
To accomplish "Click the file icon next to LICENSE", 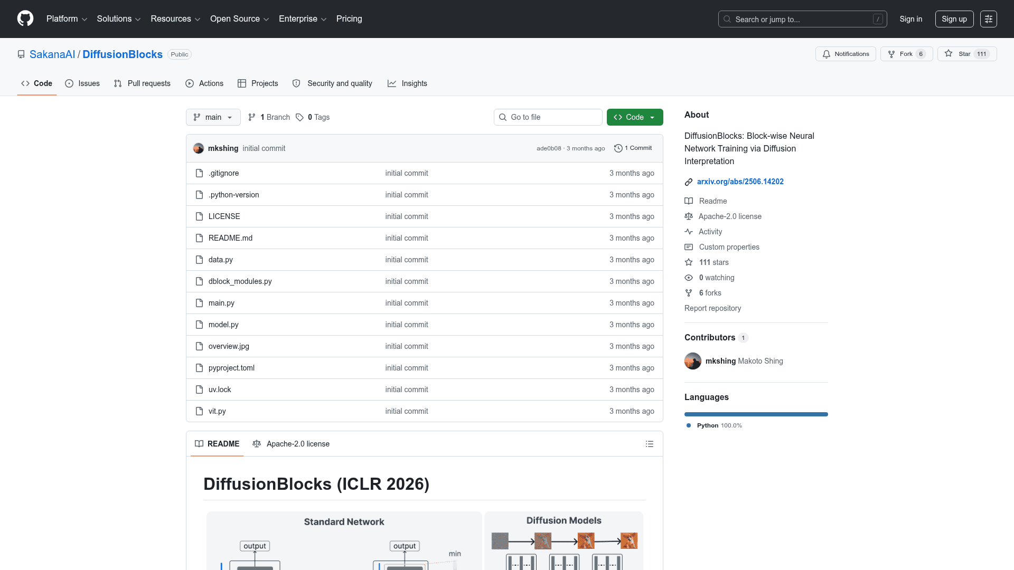I will 199,216.
